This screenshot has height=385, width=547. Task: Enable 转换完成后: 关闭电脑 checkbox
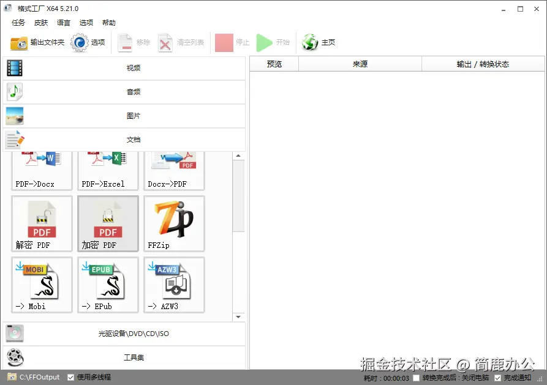(416, 378)
